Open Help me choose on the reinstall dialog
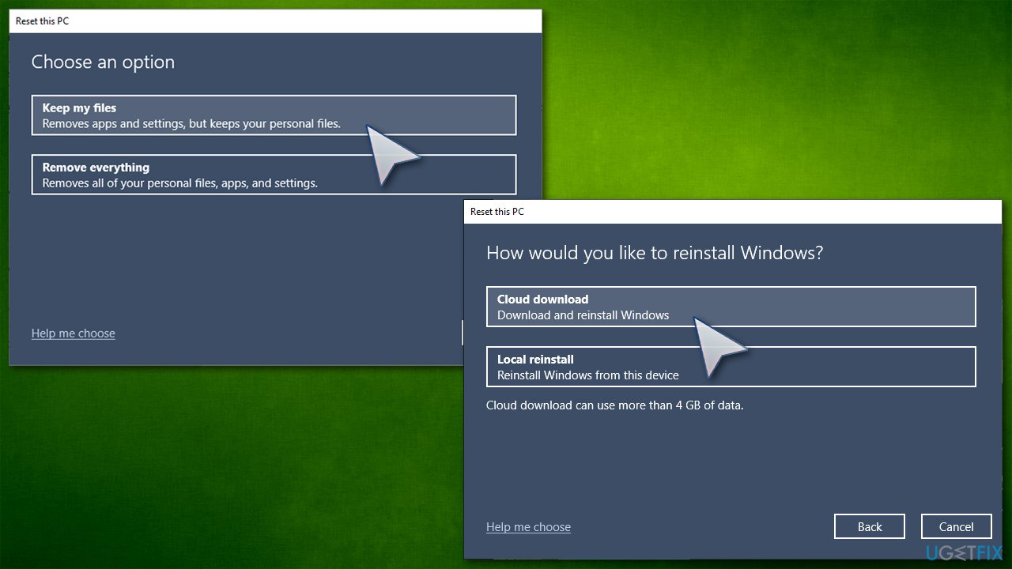This screenshot has height=569, width=1012. click(x=528, y=526)
